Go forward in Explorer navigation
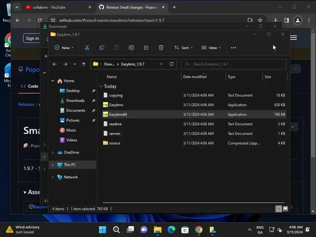Screen dimensions: 316x237 click(65, 64)
